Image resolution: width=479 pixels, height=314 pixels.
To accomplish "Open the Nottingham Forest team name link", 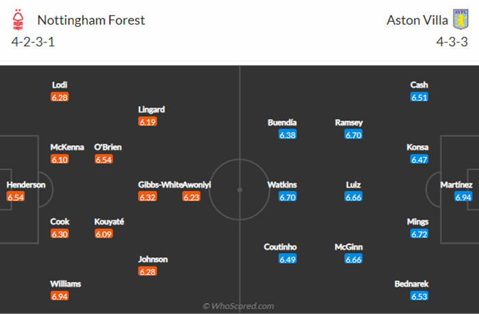I will [x=91, y=20].
